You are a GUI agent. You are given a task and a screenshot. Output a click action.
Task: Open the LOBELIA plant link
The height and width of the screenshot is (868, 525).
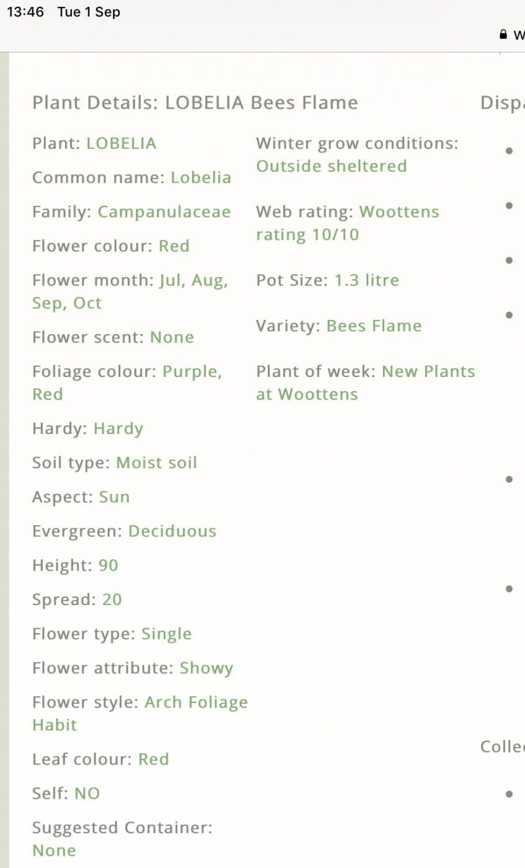(x=121, y=144)
